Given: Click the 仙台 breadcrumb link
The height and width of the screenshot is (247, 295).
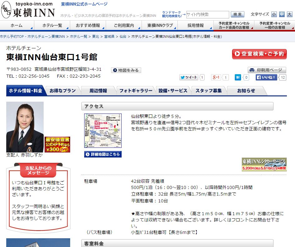Looking at the screenshot, I should pyautogui.click(x=123, y=36).
